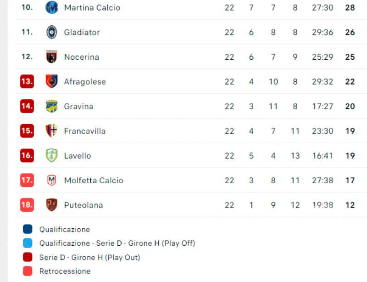This screenshot has height=282, width=367.
Task: Click the Gladiator club logo
Action: coord(51,32)
